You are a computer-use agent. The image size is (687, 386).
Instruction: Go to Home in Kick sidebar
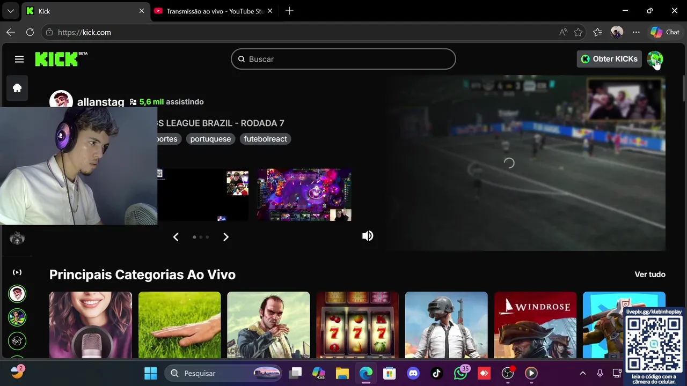(17, 88)
